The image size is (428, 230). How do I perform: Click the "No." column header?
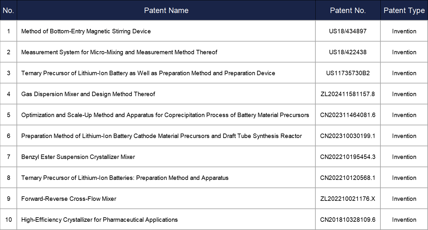click(x=8, y=10)
